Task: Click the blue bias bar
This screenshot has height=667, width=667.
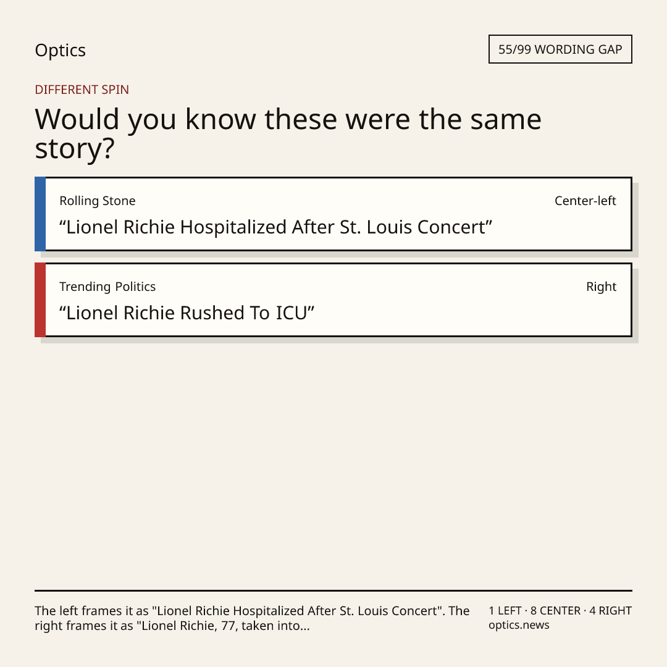Action: [40, 214]
